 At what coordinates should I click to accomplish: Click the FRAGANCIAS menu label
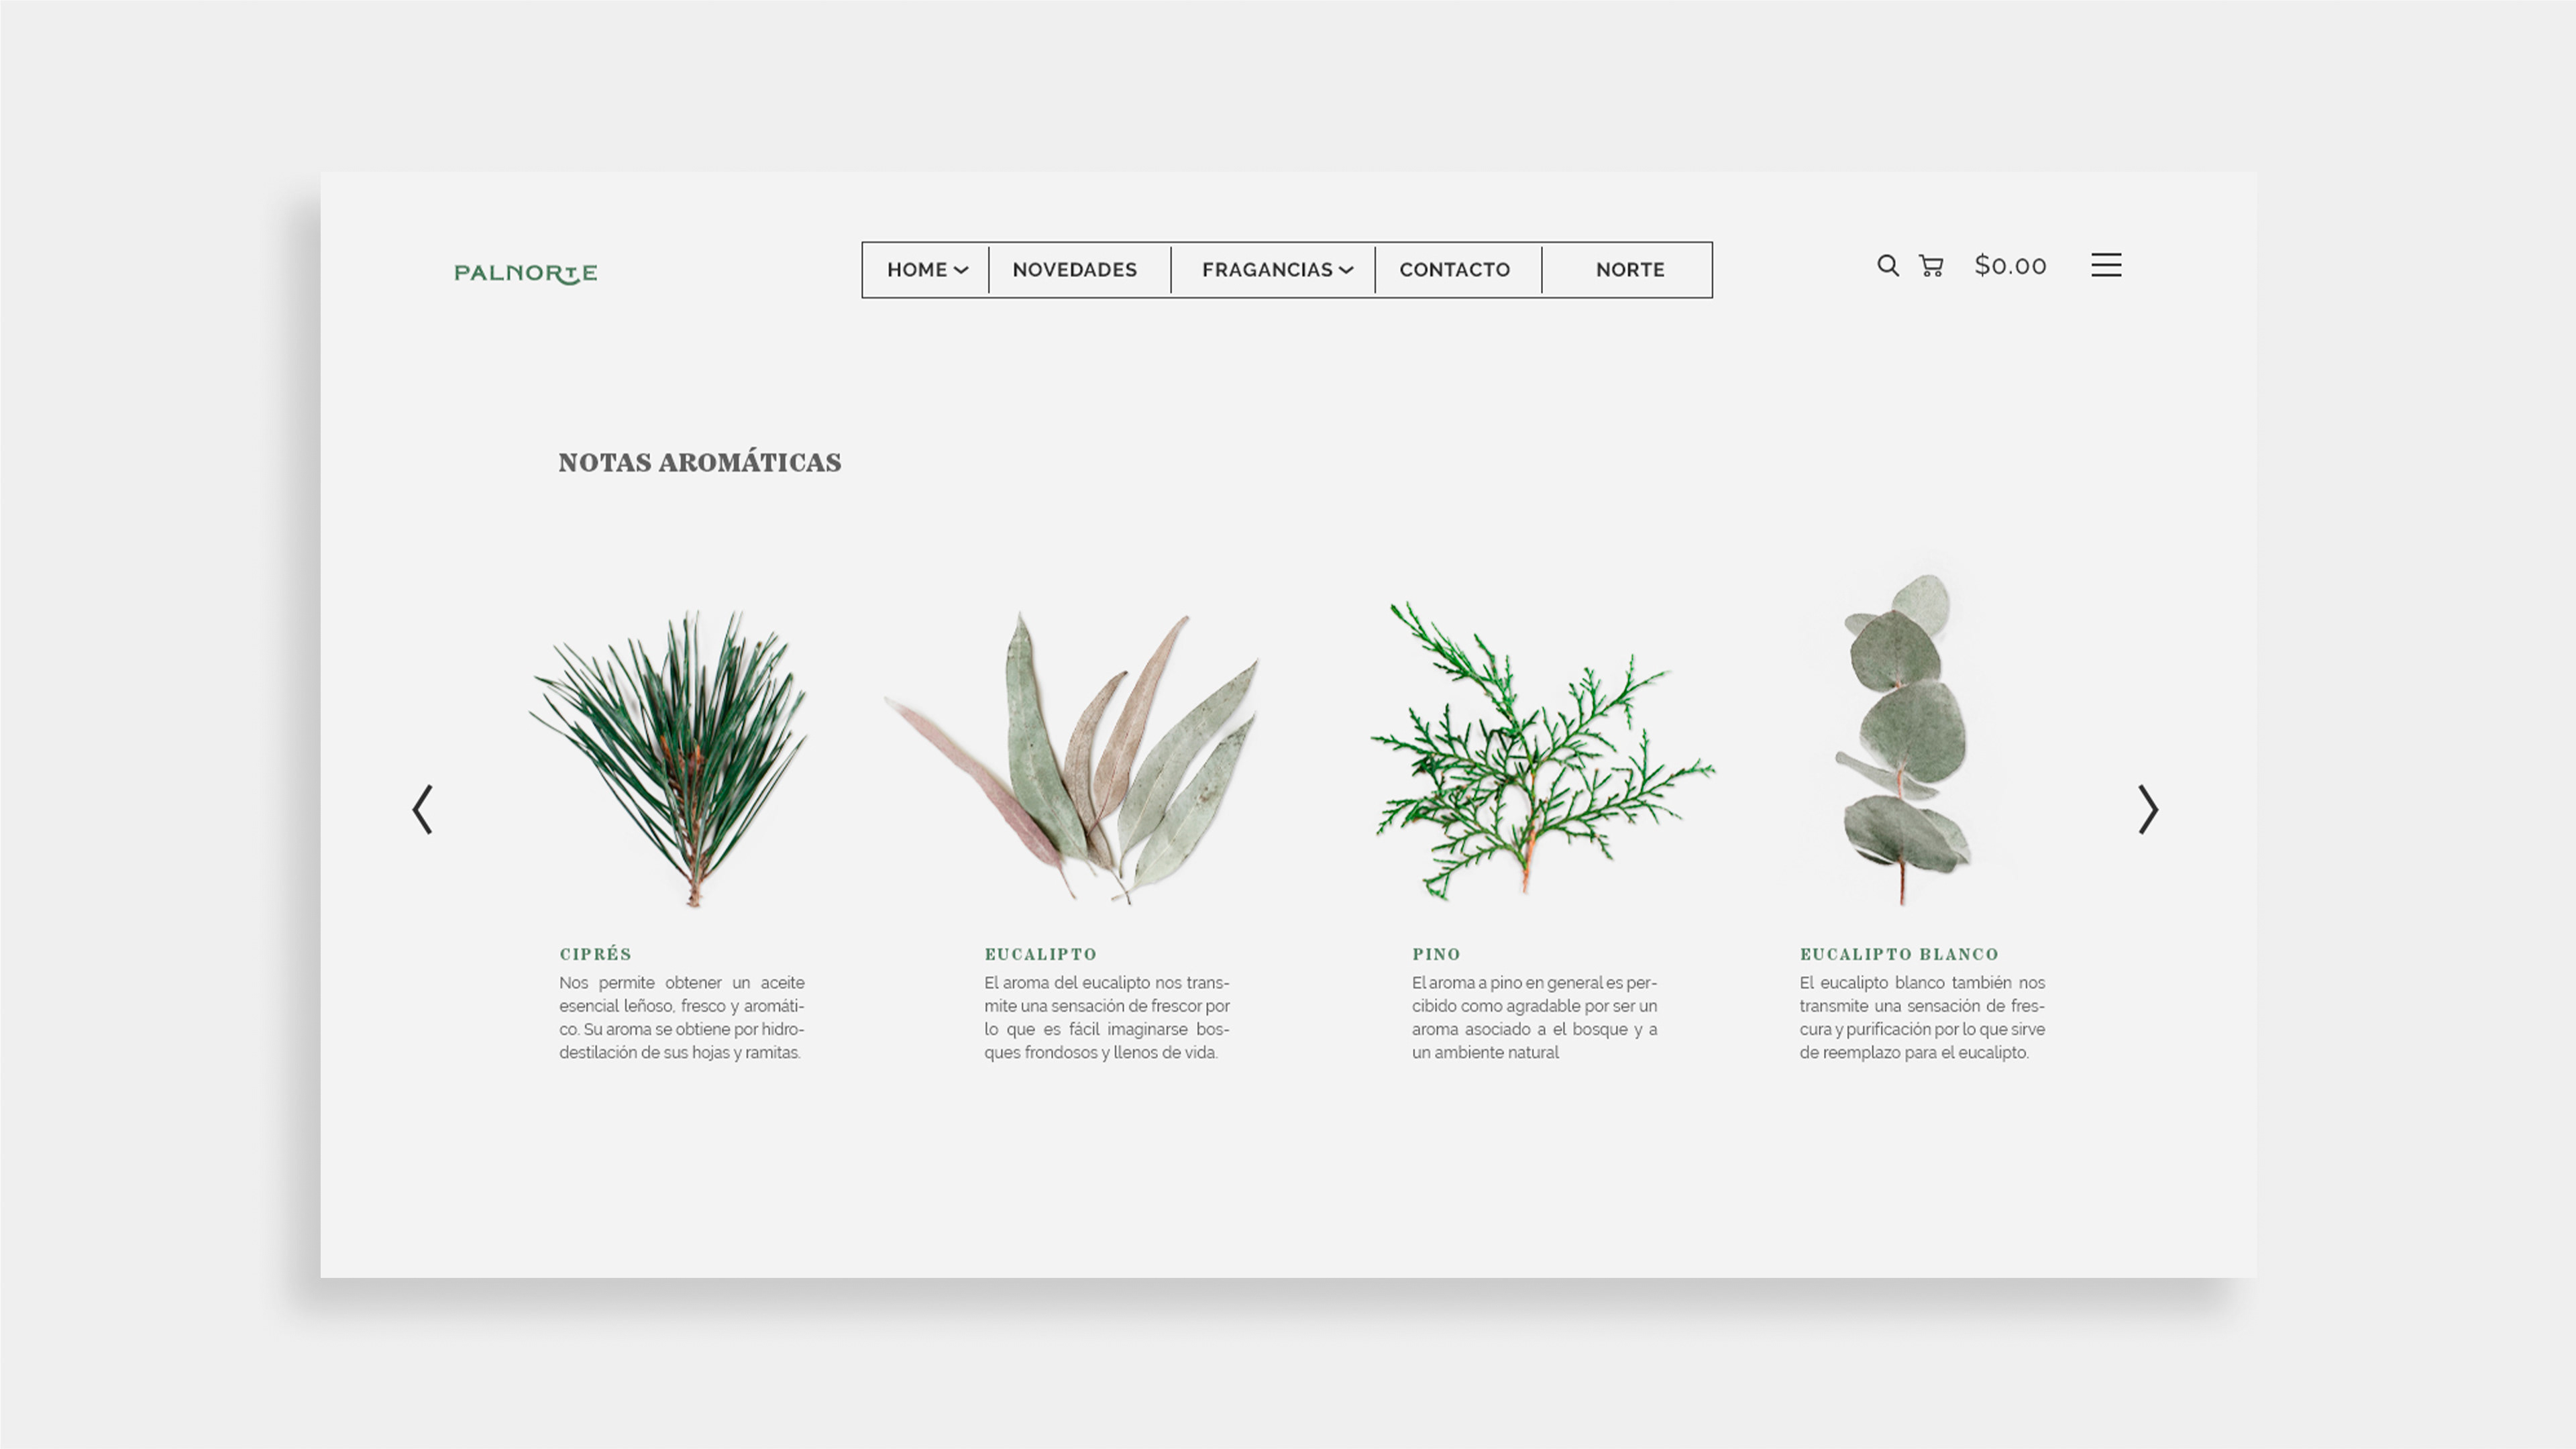coord(1267,270)
